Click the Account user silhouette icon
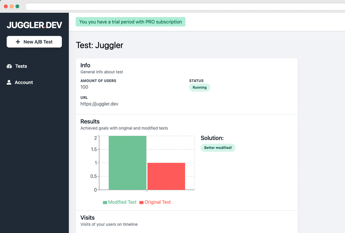Image resolution: width=345 pixels, height=233 pixels. pos(9,82)
